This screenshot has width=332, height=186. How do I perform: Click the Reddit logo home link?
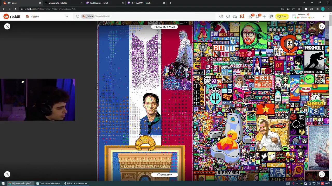click(12, 17)
